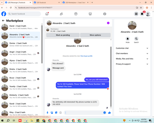
Task: Open David's 2 bad 2 bath conversation
Action: click(x=20, y=27)
